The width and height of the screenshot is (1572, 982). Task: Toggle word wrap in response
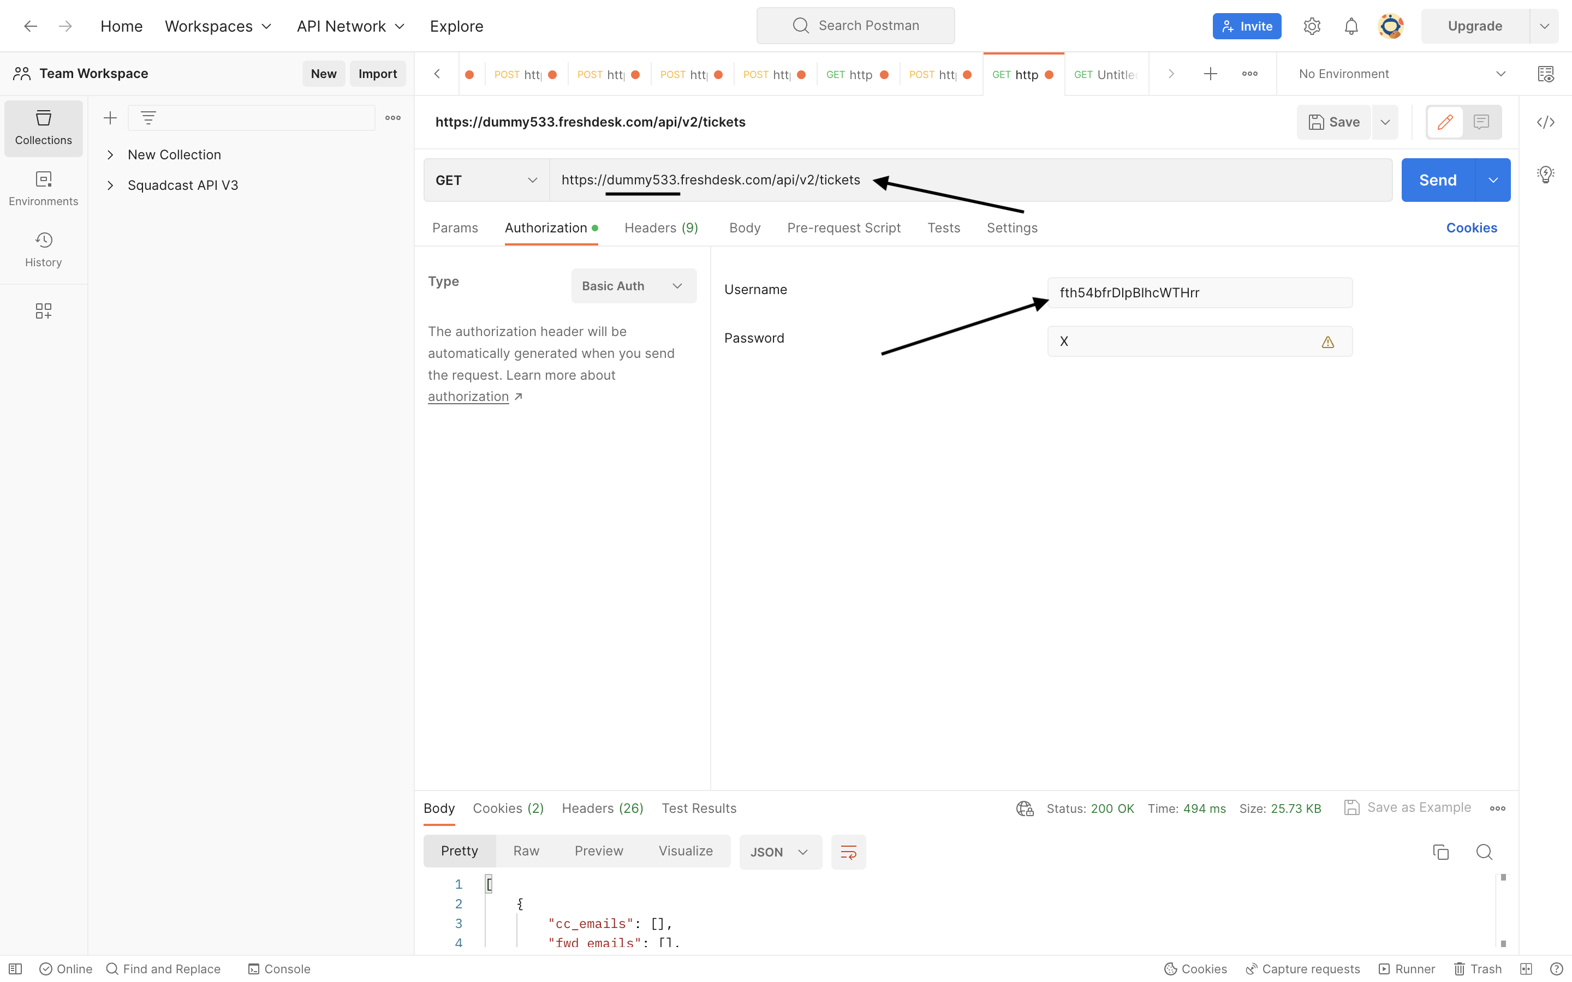[848, 852]
